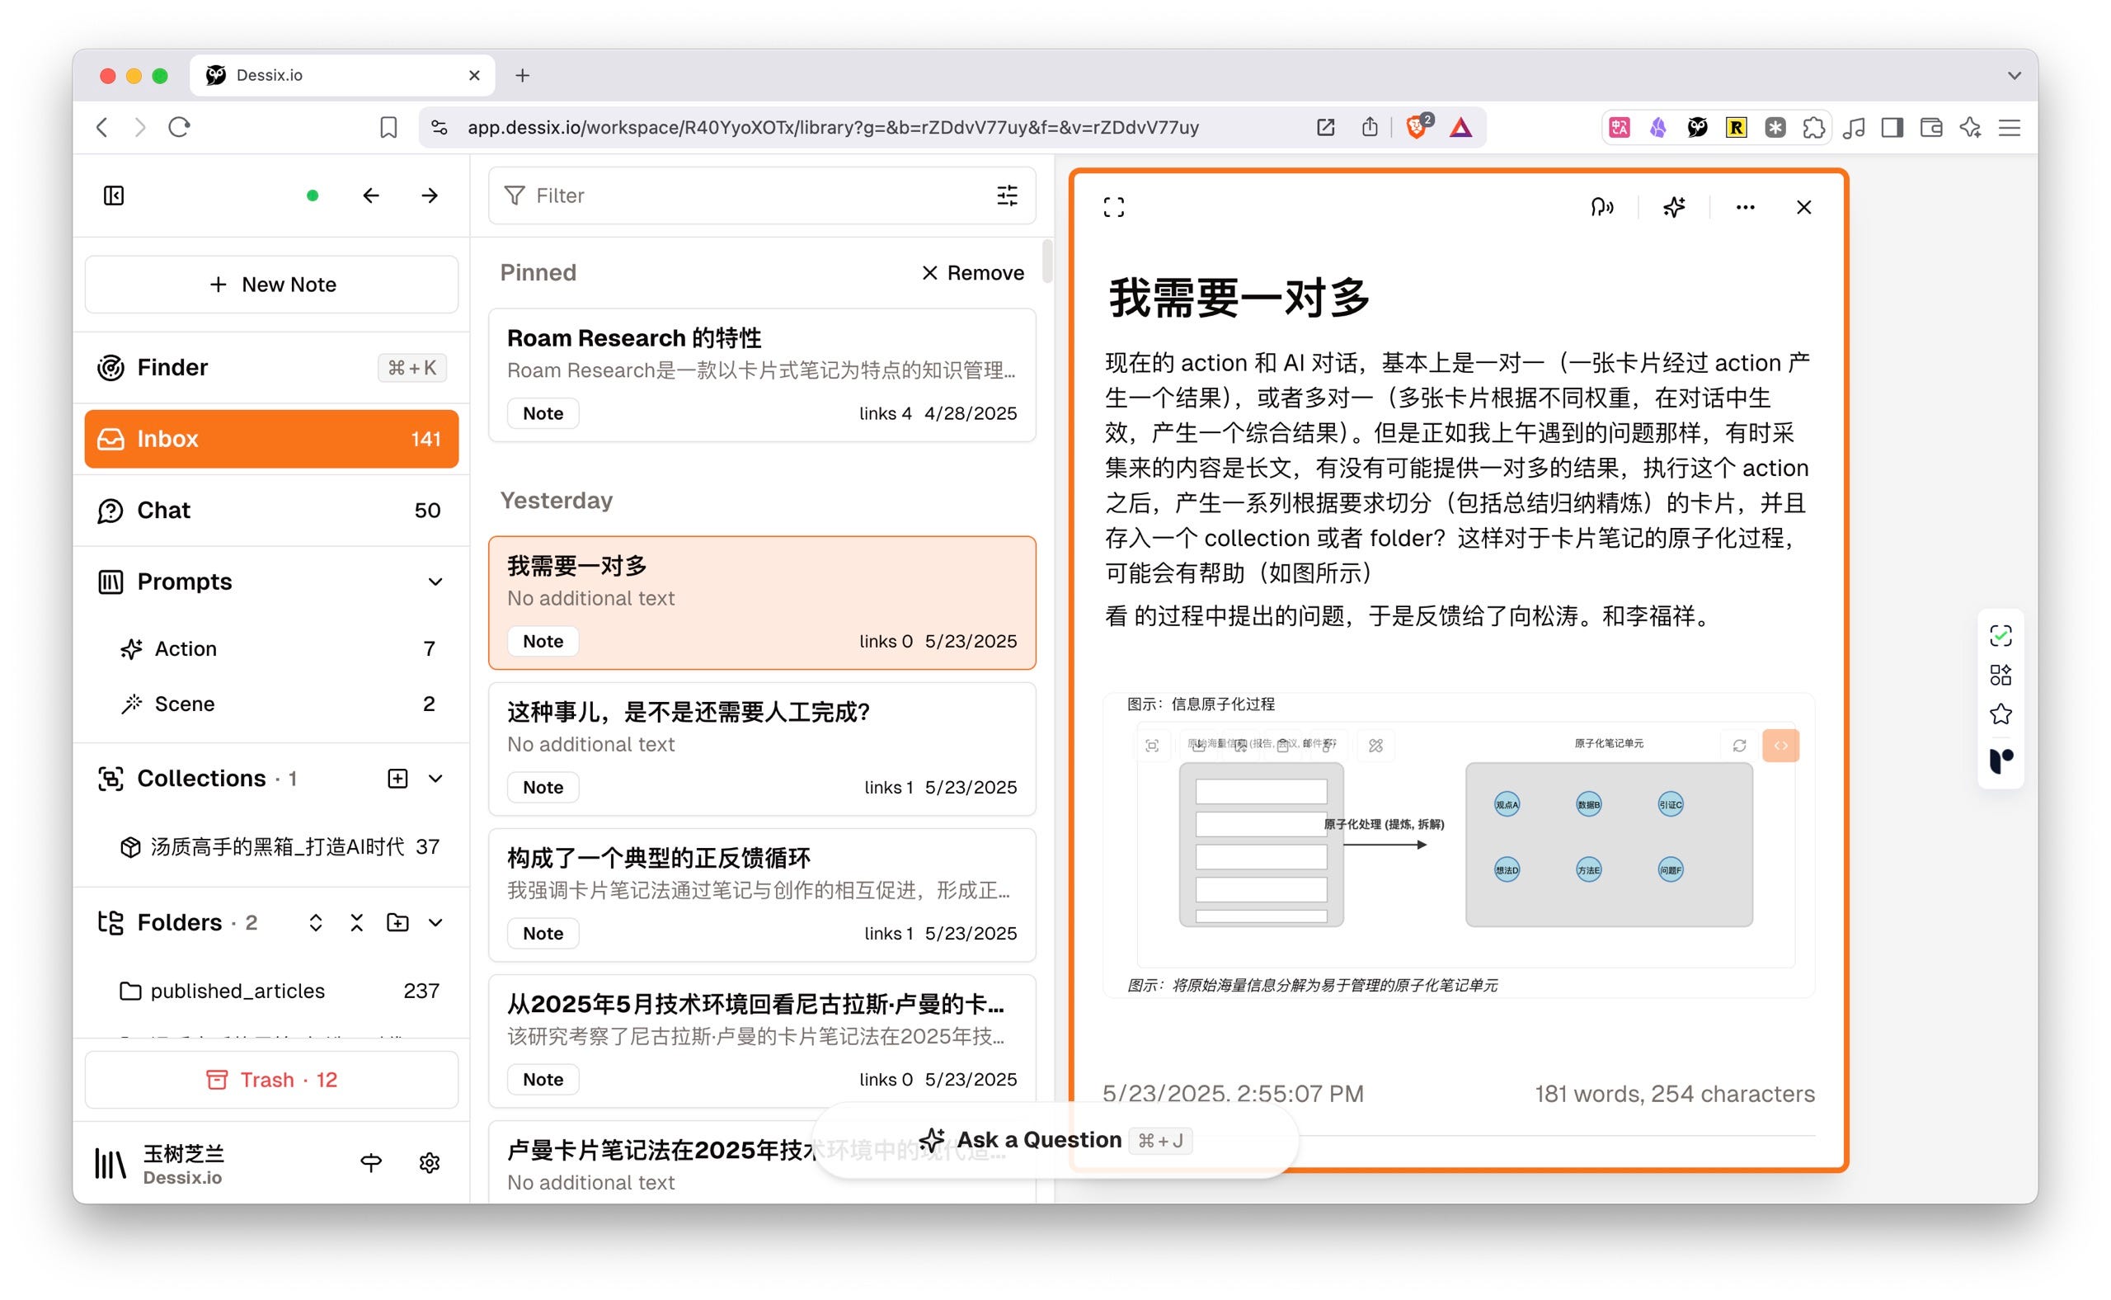This screenshot has height=1300, width=2111.
Task: Open note's three-dot more menu
Action: point(1744,207)
